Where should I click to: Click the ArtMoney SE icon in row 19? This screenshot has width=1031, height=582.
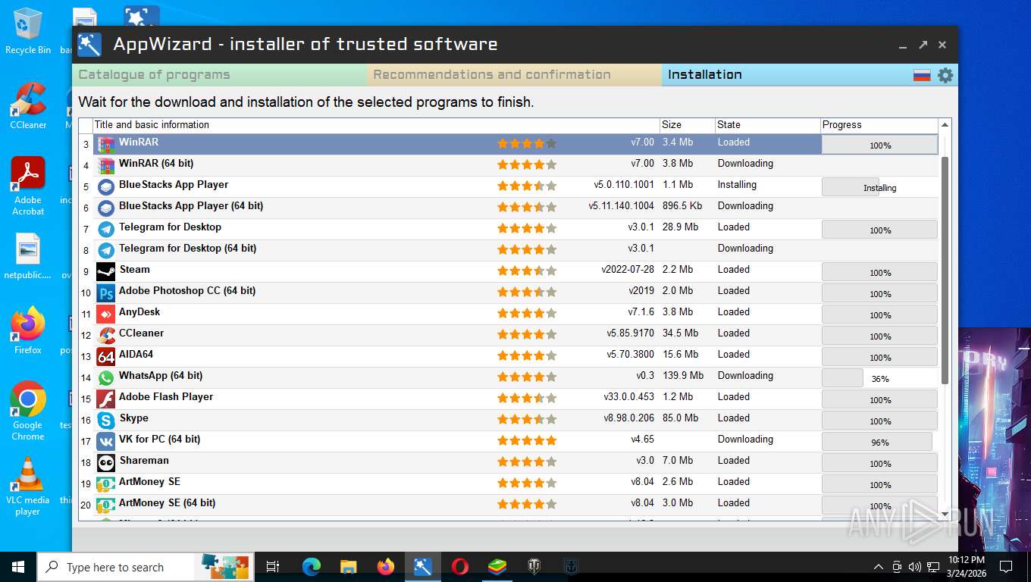[x=106, y=483]
